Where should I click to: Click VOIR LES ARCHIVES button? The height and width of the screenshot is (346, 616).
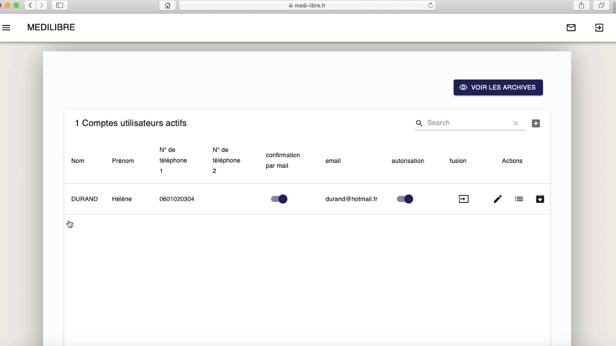(x=498, y=87)
